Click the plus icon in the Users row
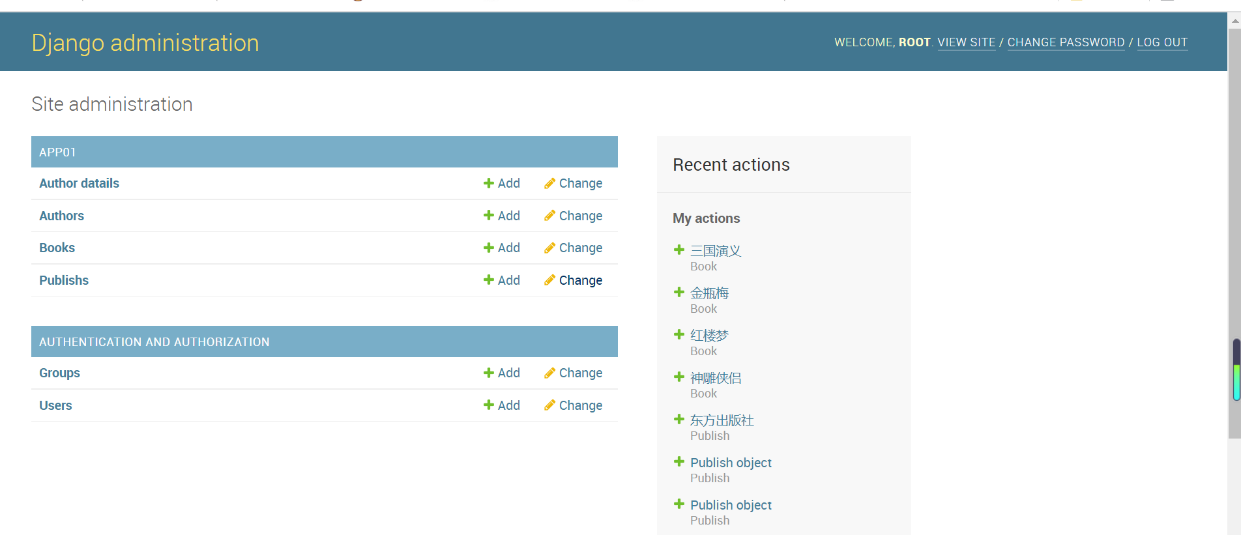 (x=488, y=405)
